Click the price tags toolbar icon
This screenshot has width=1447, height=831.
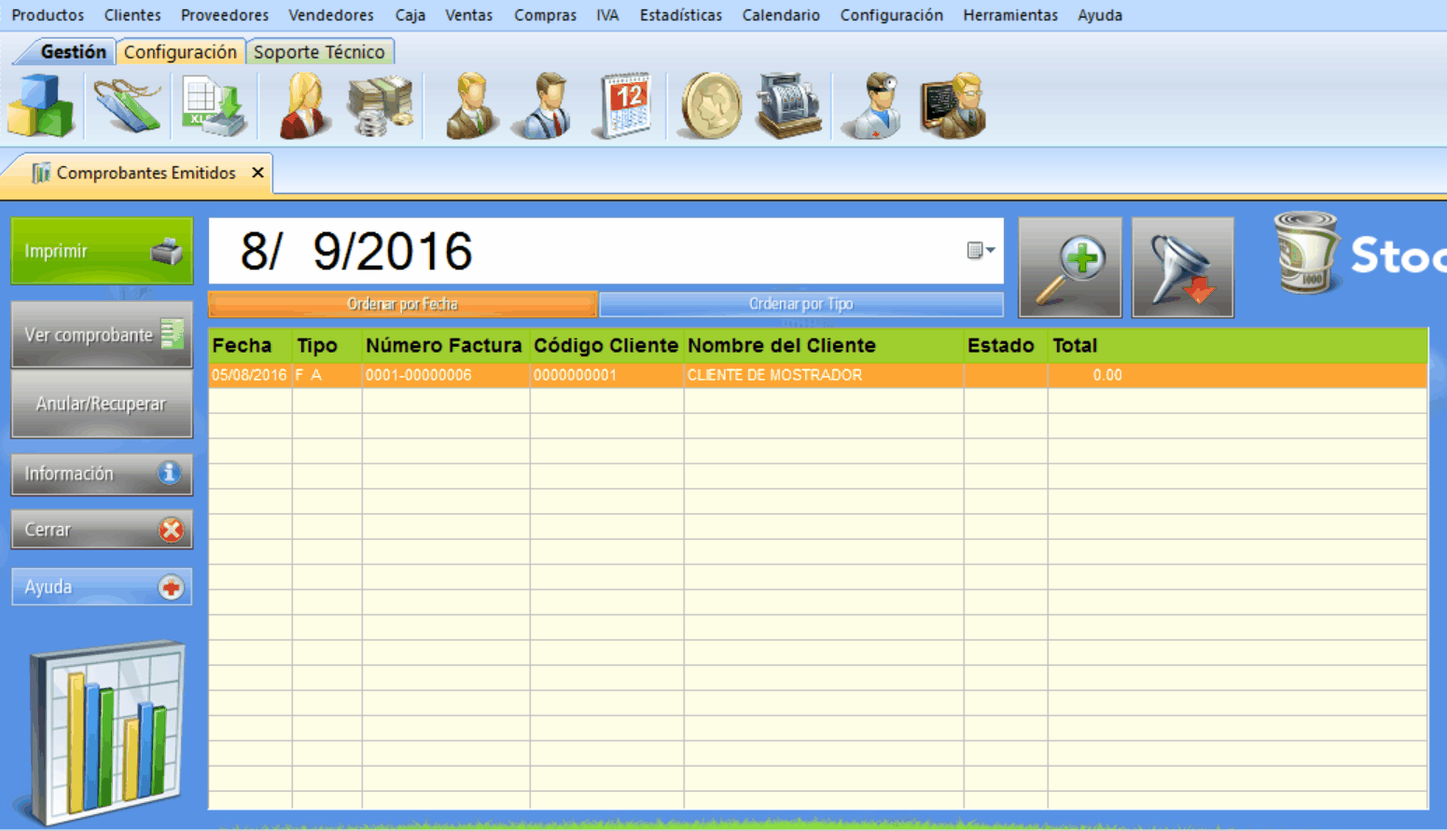(127, 105)
